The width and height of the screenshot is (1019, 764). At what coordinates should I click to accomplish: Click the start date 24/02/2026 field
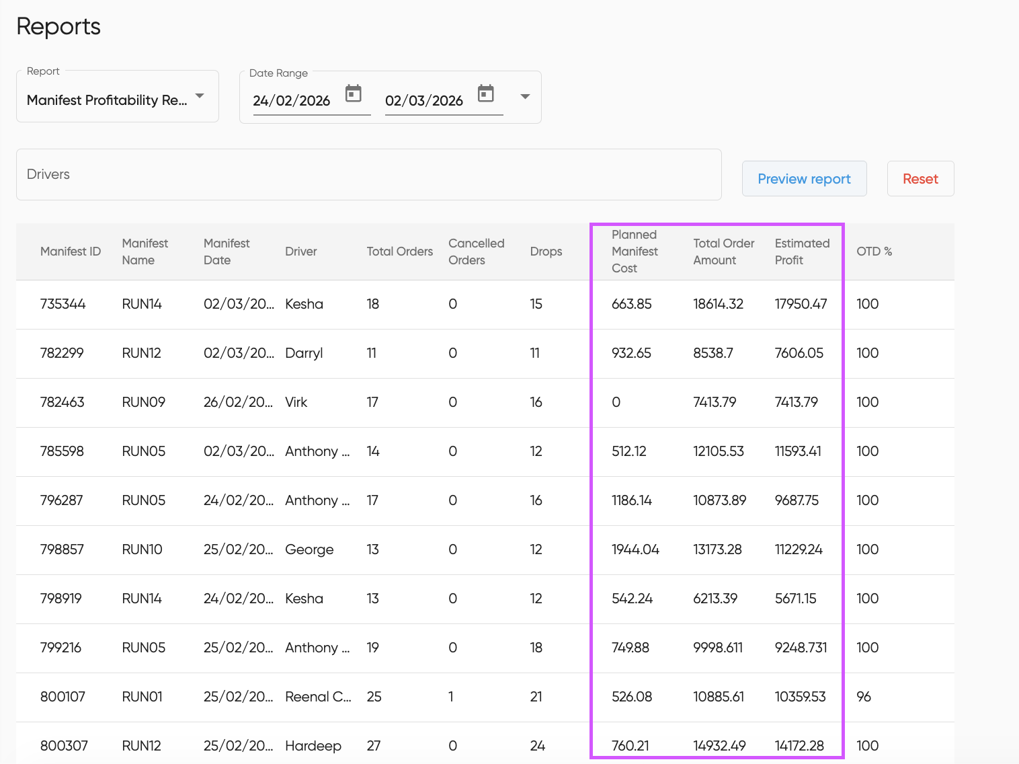click(x=292, y=101)
